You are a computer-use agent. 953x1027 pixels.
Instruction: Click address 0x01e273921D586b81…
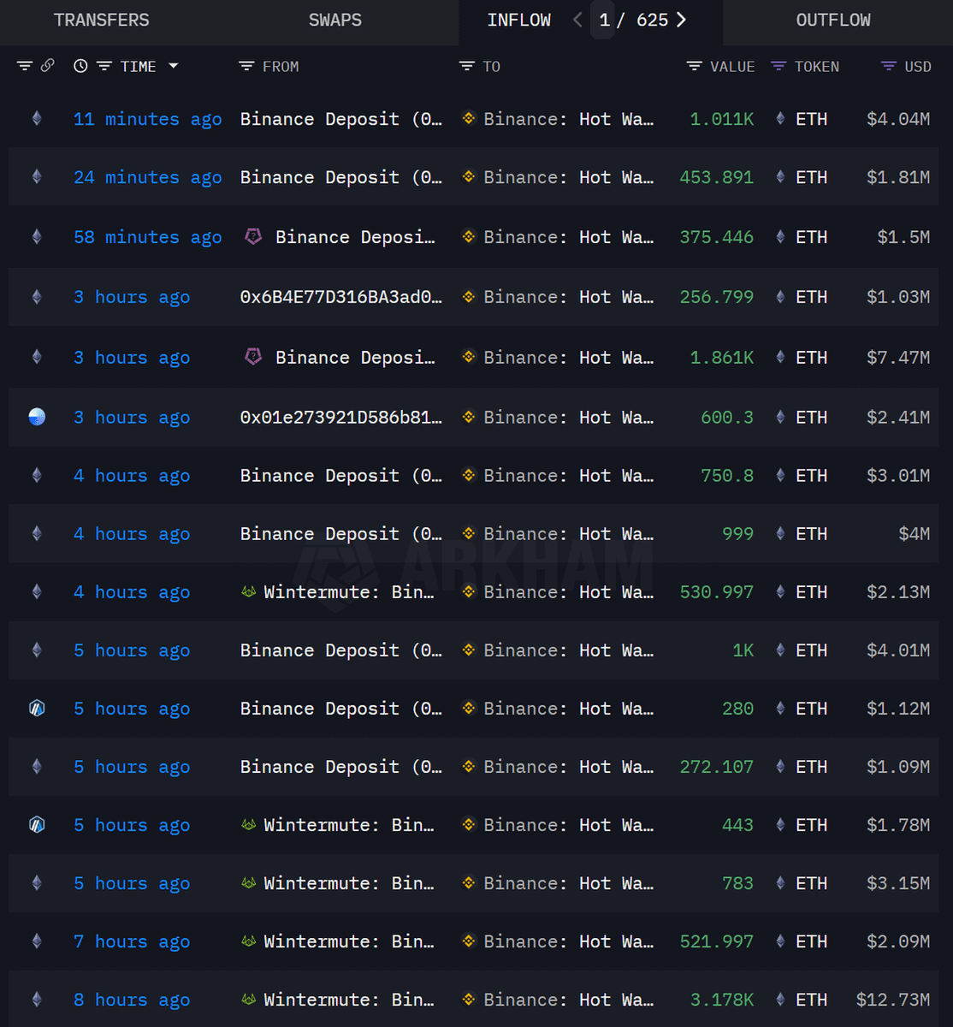coord(341,417)
